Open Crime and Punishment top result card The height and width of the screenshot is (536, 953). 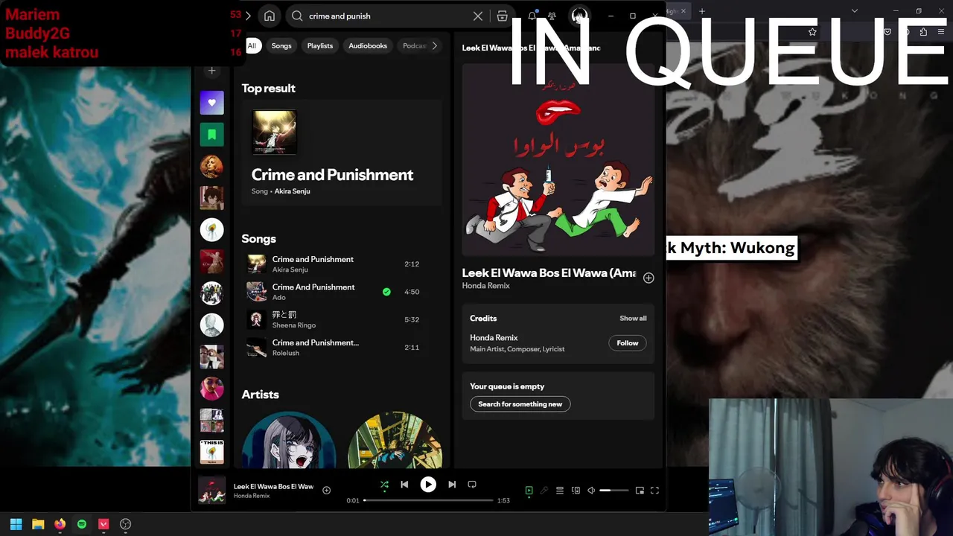pos(342,153)
